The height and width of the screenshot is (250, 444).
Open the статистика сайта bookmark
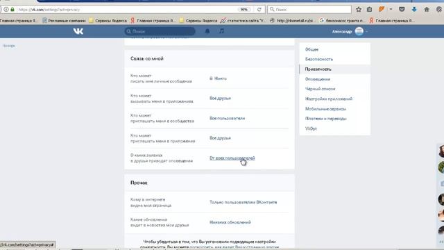(x=244, y=20)
